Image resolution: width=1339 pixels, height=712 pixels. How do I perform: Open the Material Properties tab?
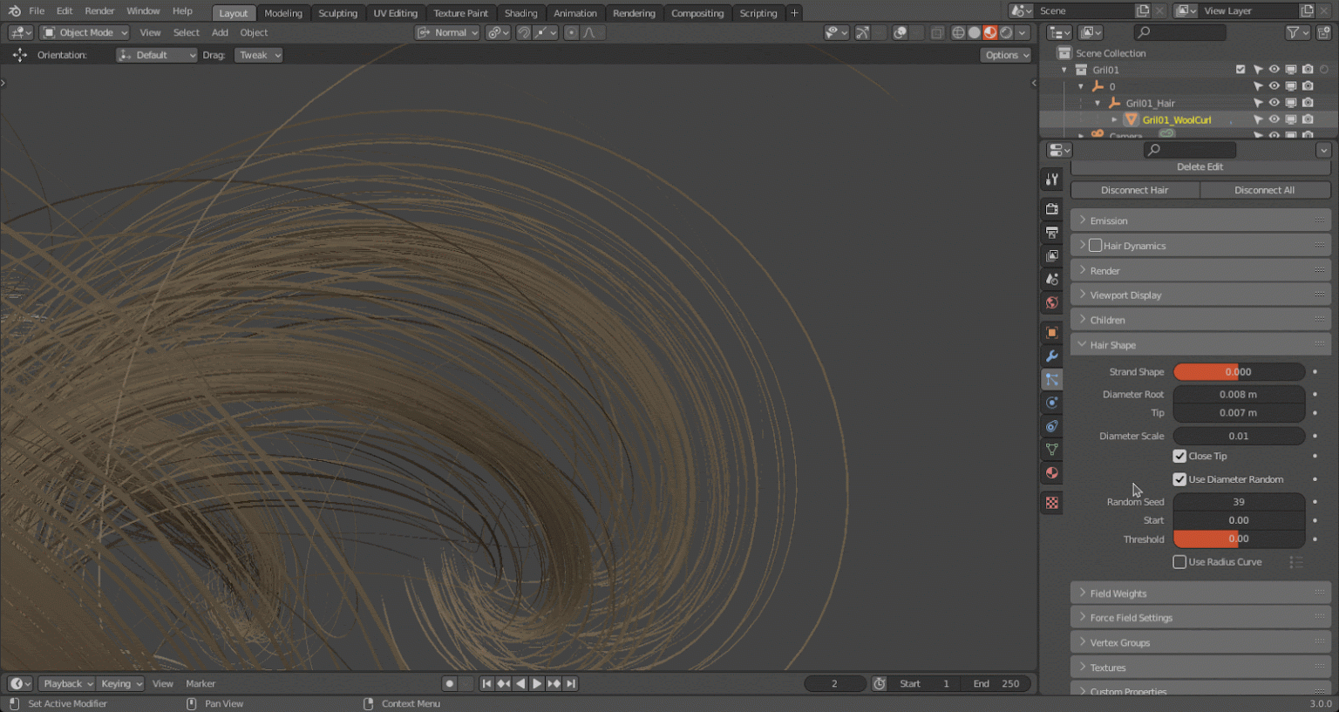click(1051, 473)
